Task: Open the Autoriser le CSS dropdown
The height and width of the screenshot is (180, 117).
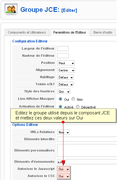Action: (x=63, y=176)
